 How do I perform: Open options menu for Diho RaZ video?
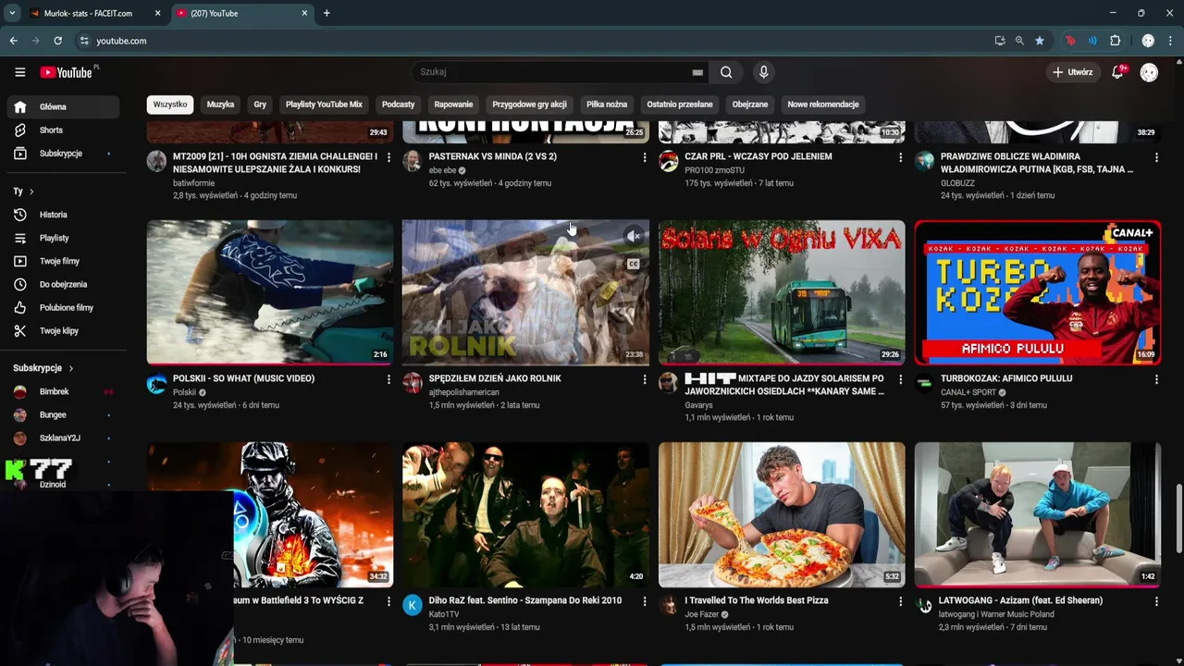645,601
